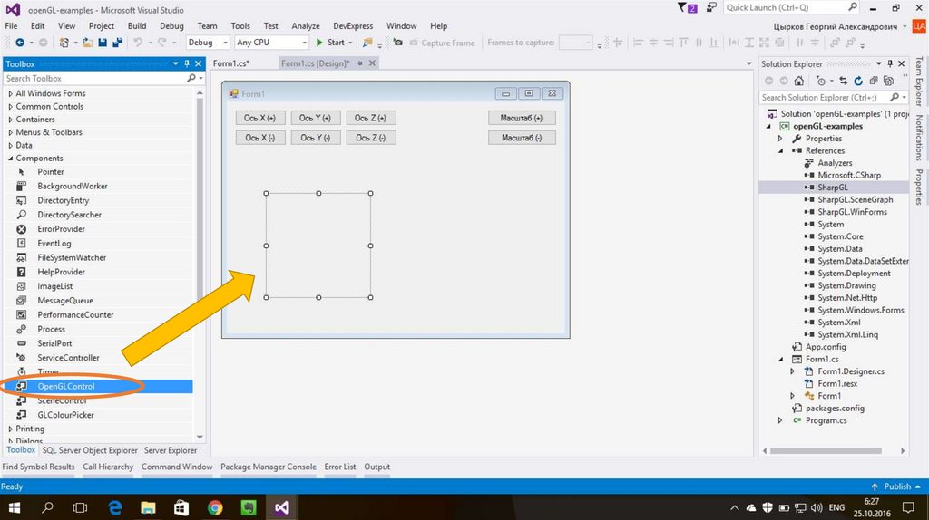Open the Build menu
This screenshot has height=520, width=929.
[x=137, y=26]
